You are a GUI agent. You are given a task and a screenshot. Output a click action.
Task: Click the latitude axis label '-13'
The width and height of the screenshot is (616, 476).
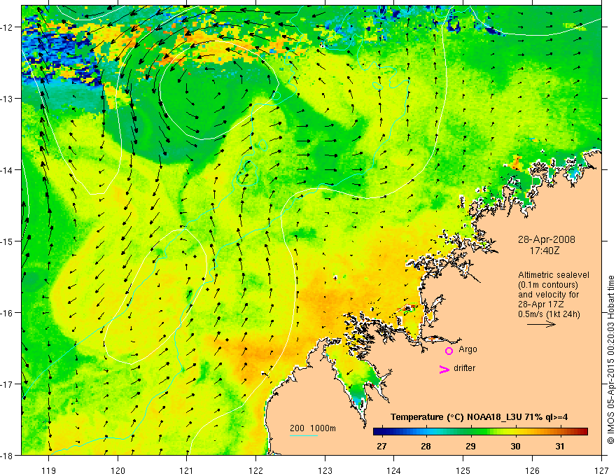point(7,99)
